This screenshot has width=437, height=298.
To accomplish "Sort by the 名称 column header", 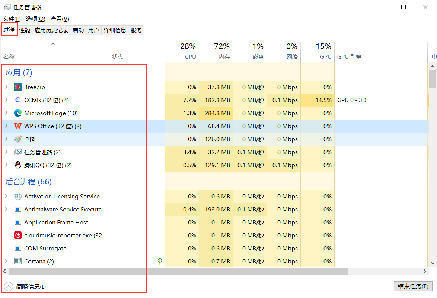I will [x=55, y=52].
